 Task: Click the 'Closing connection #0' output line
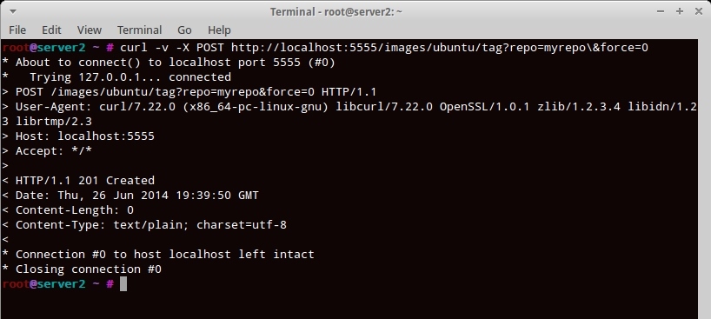coord(89,269)
